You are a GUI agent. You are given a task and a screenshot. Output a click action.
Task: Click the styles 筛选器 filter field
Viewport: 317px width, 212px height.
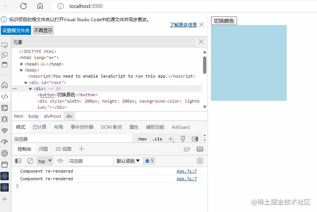[x=72, y=139]
